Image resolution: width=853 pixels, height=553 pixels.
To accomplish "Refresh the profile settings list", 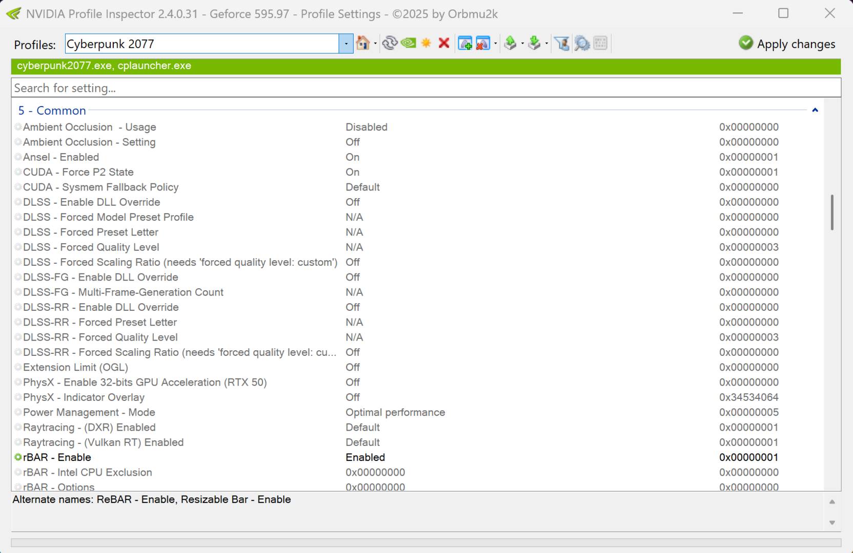I will [x=390, y=44].
